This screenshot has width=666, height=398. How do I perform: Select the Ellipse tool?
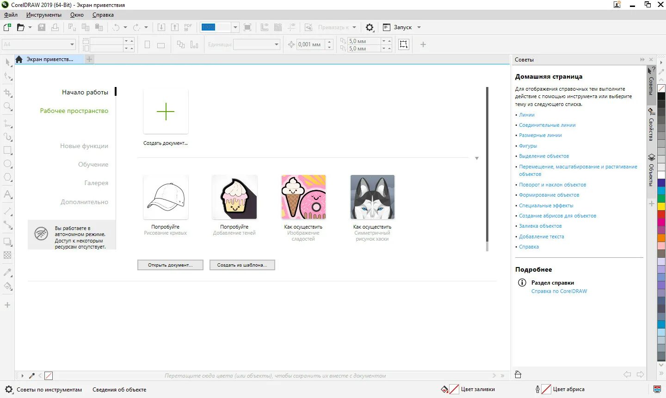point(7,164)
